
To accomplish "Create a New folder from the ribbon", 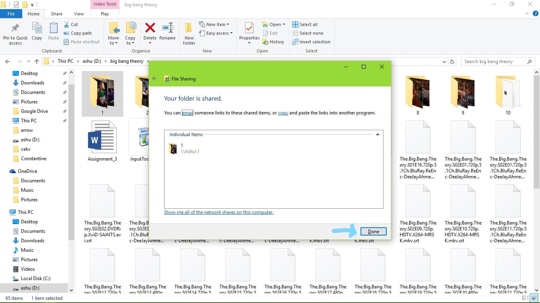I will (189, 34).
